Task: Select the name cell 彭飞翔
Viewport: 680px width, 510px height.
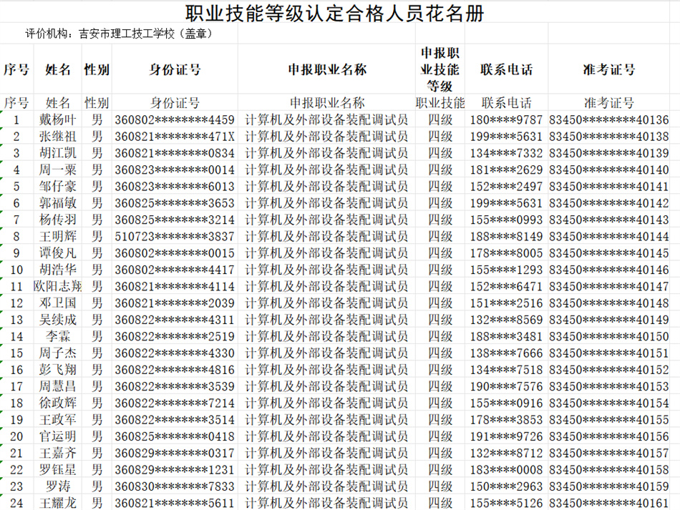Action: 58,370
